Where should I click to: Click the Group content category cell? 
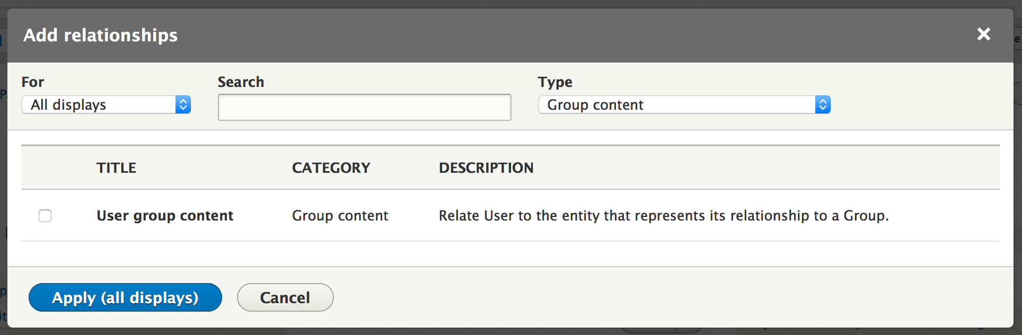click(340, 216)
